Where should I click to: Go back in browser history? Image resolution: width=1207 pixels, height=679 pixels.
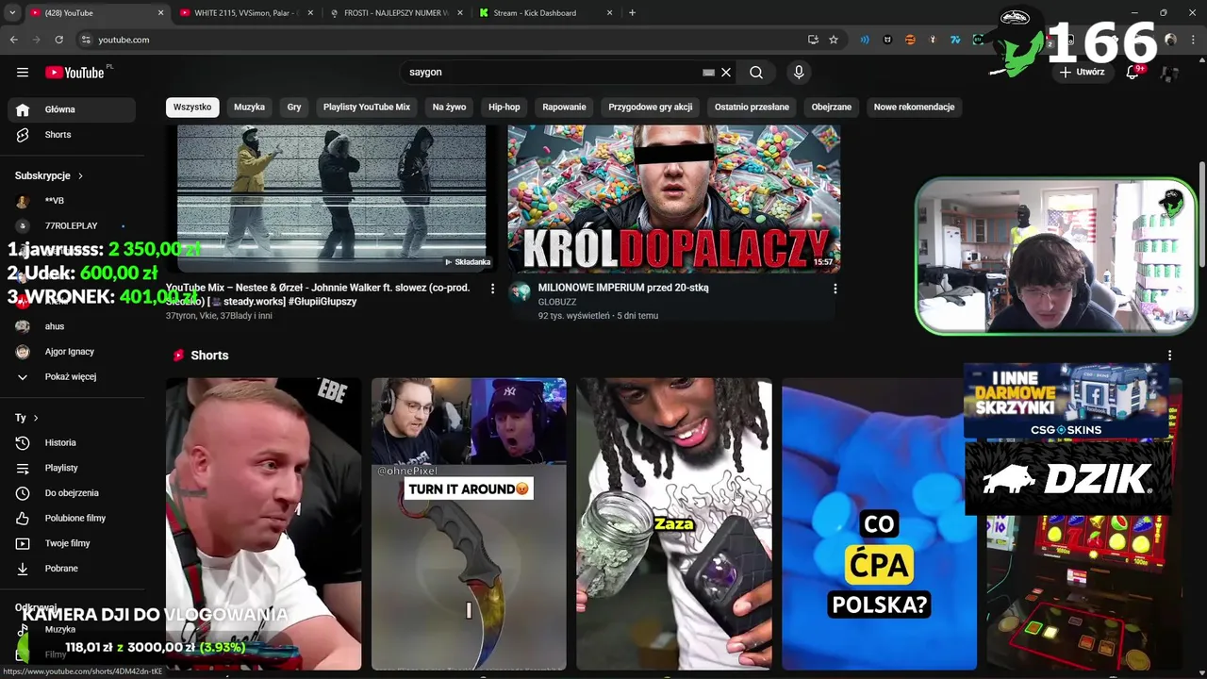(x=13, y=40)
